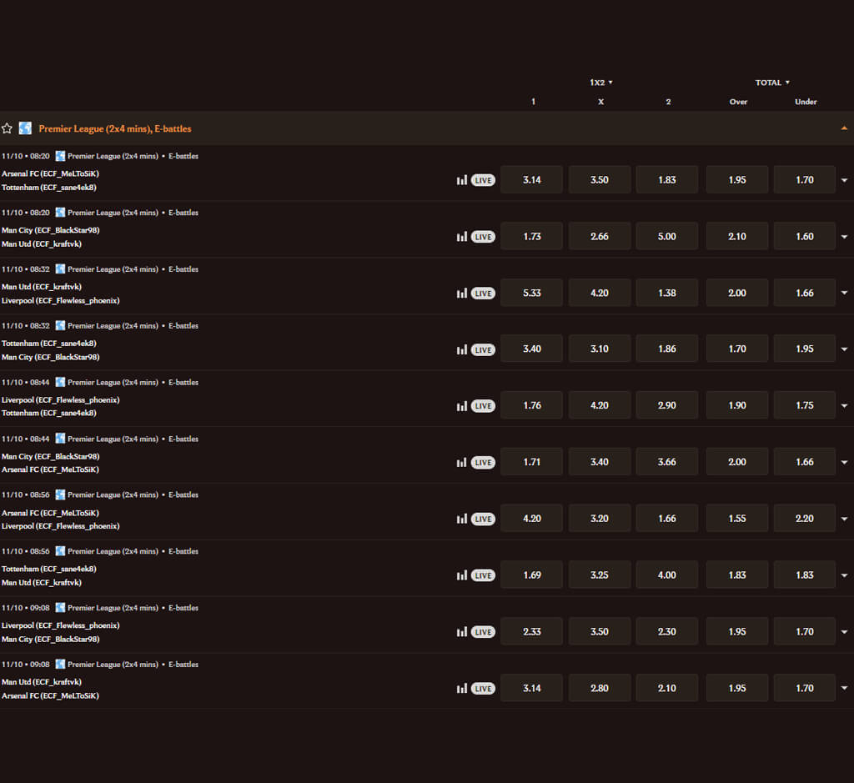
Task: Pick Over 2.10 in Man City vs Man Utd
Action: pyautogui.click(x=737, y=236)
